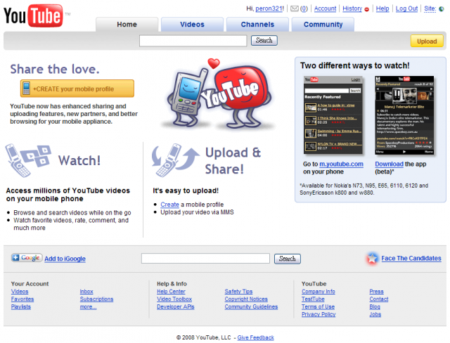This screenshot has width=450, height=343.
Task: Switch to the Home tab
Action: 127,25
